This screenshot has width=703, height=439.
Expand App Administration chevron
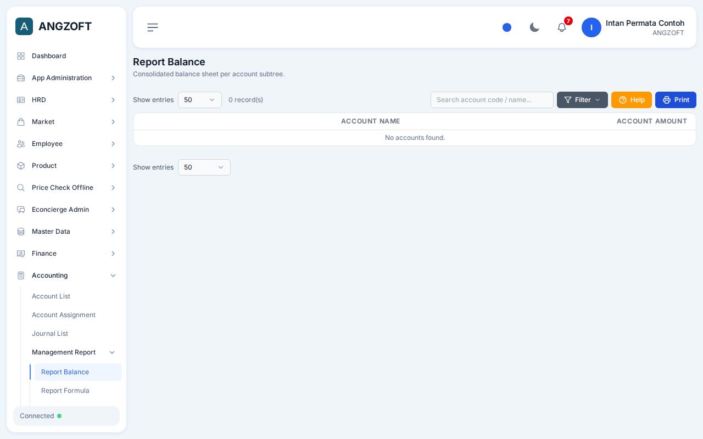113,78
